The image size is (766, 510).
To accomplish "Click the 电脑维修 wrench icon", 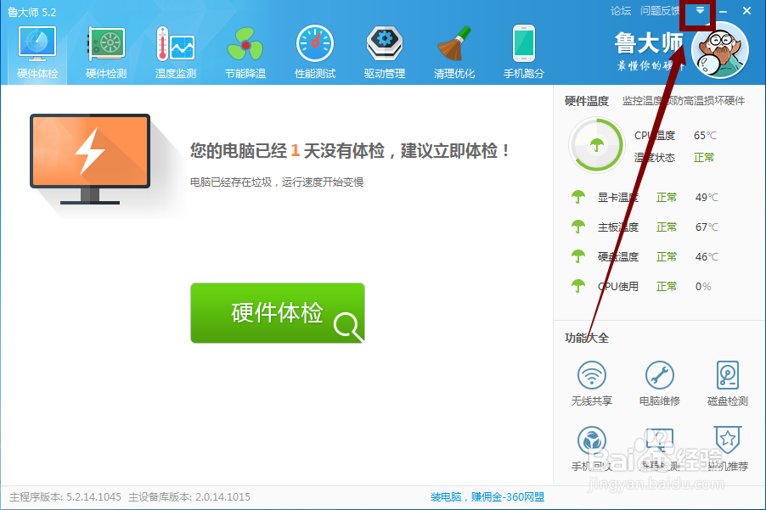I will click(660, 375).
